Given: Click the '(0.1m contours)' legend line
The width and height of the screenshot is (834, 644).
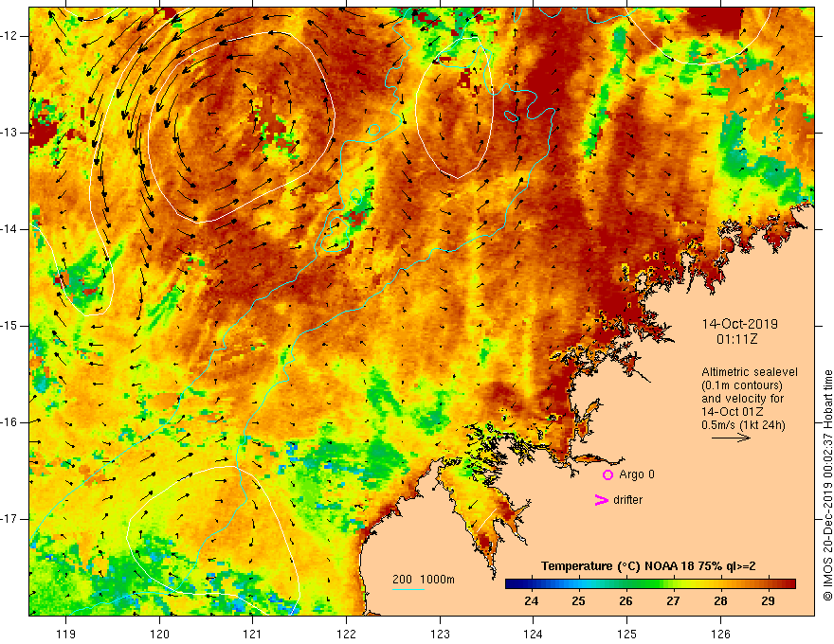Looking at the screenshot, I should [742, 385].
